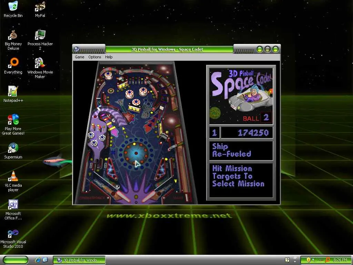Select the VLC media player icon

[13, 181]
